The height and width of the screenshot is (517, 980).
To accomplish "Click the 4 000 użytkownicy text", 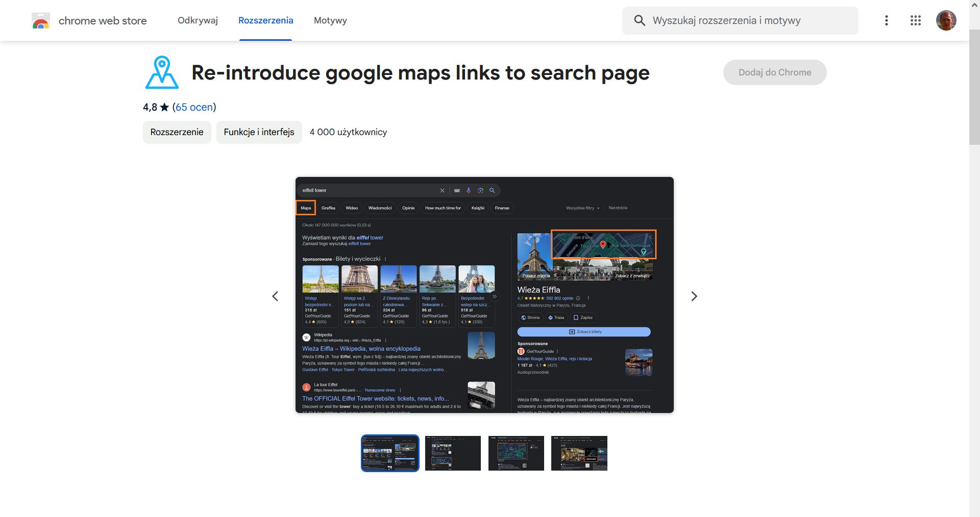I will pos(348,132).
